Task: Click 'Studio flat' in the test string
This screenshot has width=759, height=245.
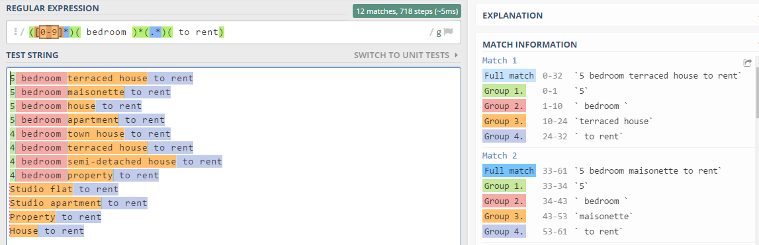Action: (x=41, y=189)
